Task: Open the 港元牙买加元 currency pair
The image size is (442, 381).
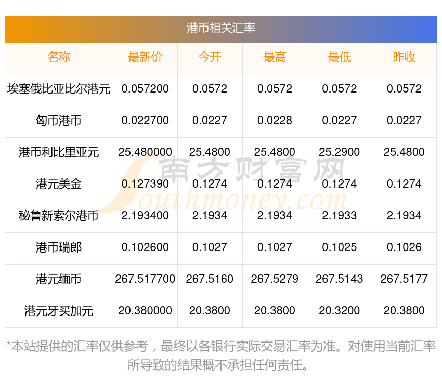Action: pyautogui.click(x=59, y=311)
